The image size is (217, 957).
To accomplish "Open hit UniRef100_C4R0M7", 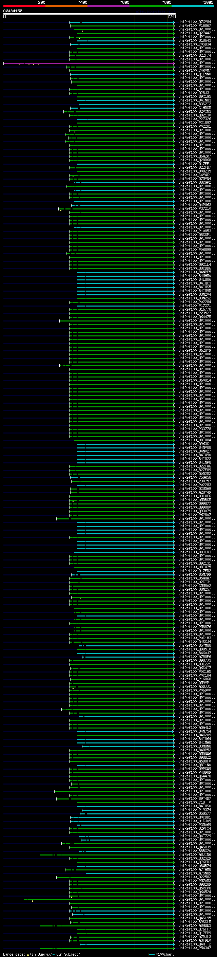I will pos(195,71).
